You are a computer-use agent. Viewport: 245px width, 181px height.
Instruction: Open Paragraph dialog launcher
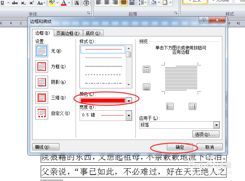tap(176, 13)
